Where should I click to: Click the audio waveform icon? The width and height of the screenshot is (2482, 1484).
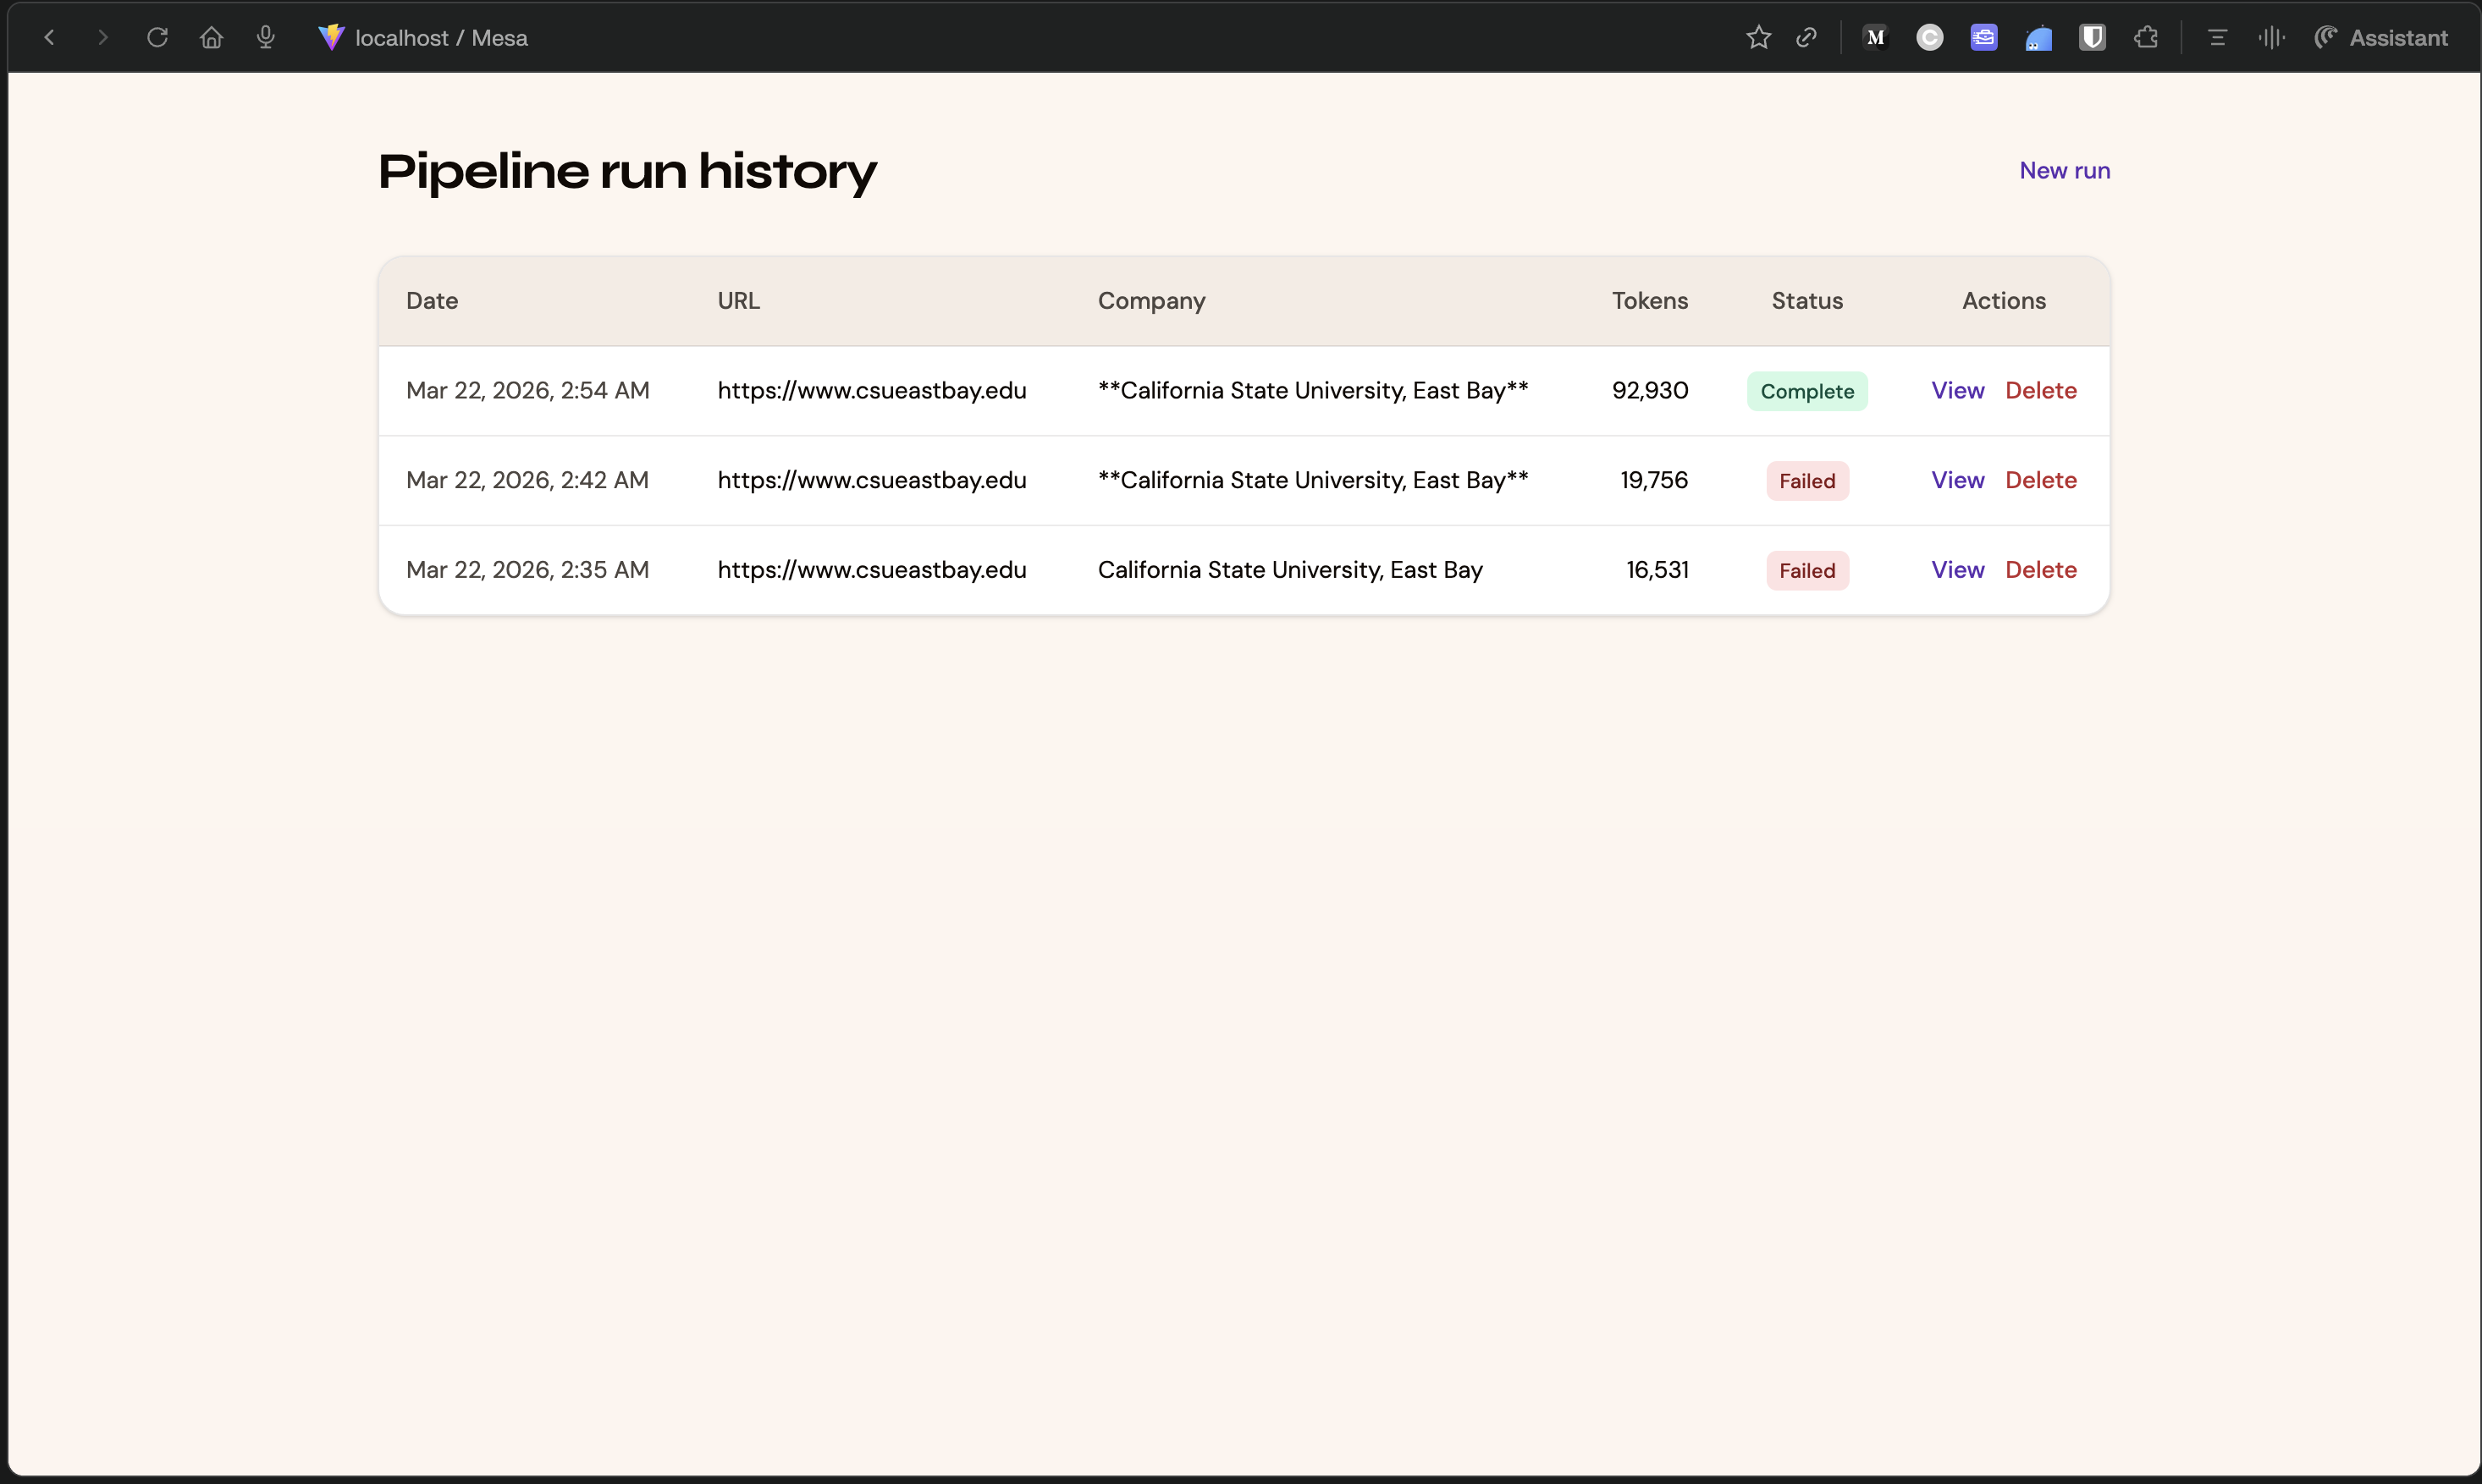pyautogui.click(x=2271, y=38)
